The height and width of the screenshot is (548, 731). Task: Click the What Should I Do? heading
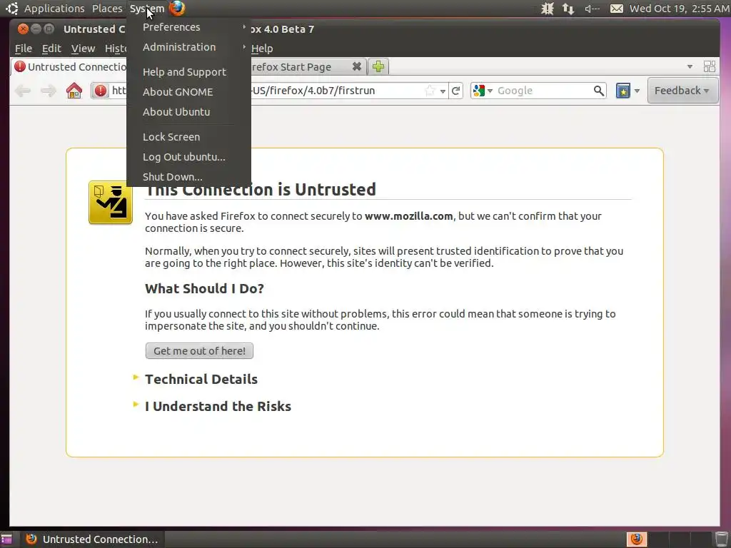point(204,288)
